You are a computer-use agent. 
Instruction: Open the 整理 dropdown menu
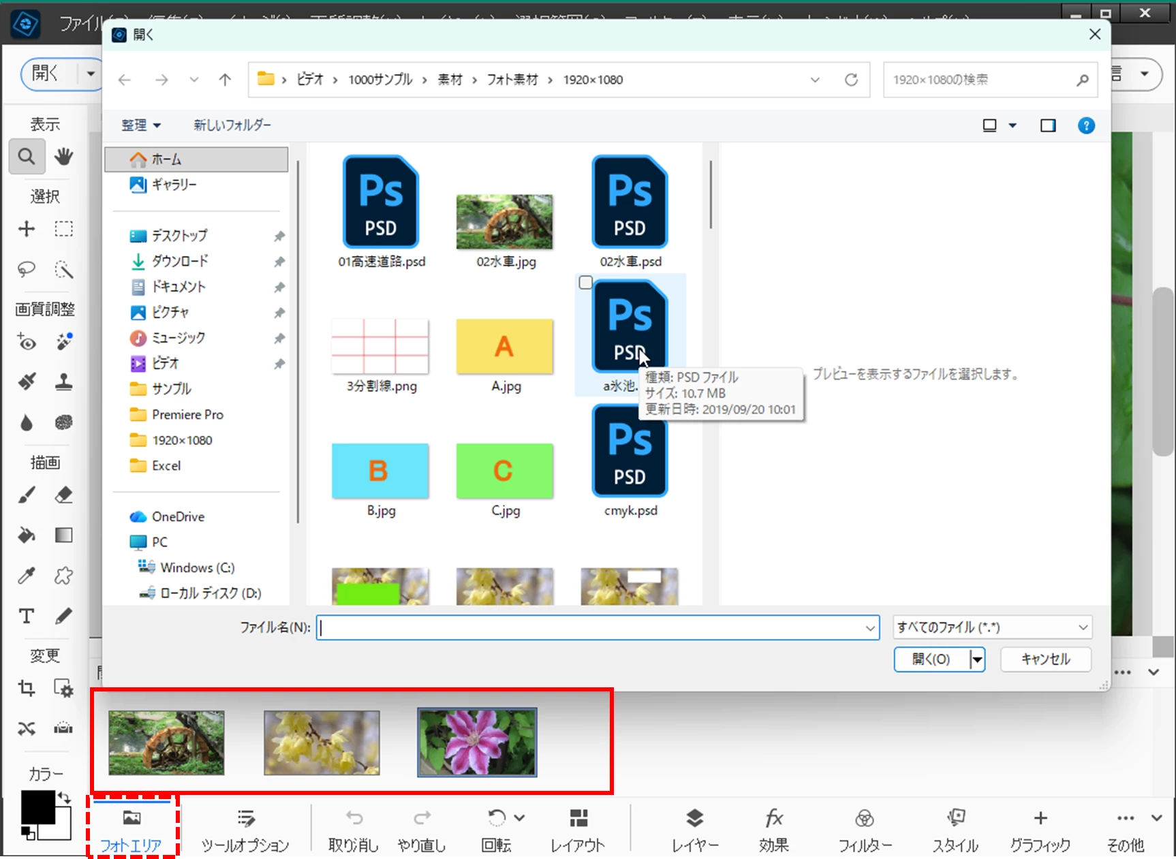(x=141, y=125)
